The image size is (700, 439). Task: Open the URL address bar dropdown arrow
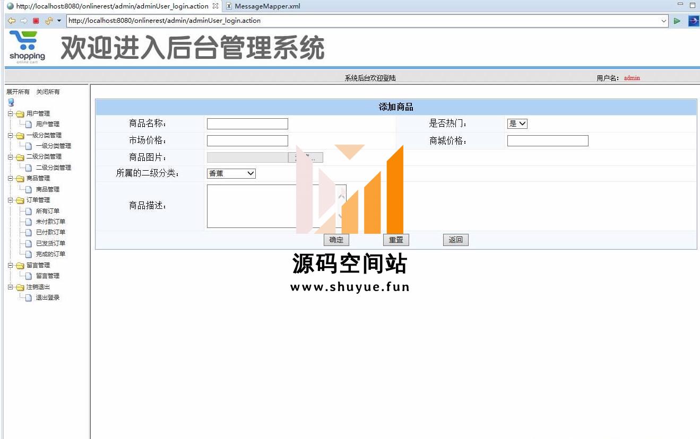click(x=664, y=21)
